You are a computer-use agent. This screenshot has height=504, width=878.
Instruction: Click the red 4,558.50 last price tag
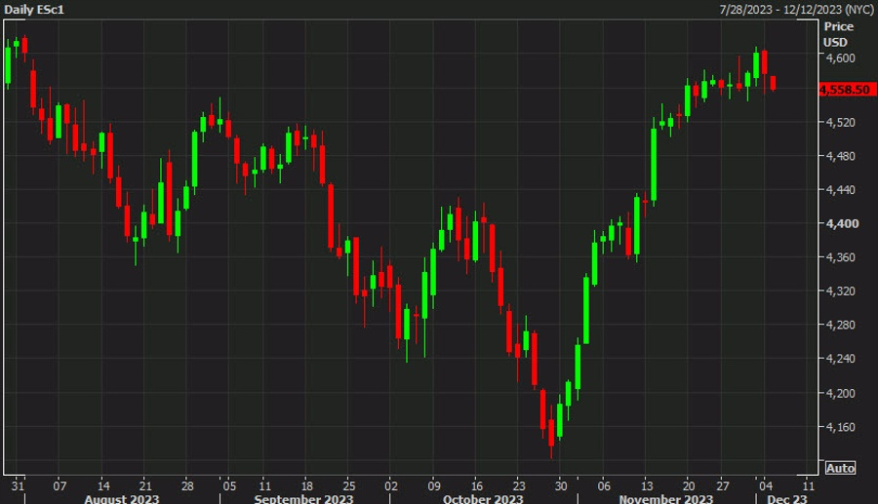[845, 89]
